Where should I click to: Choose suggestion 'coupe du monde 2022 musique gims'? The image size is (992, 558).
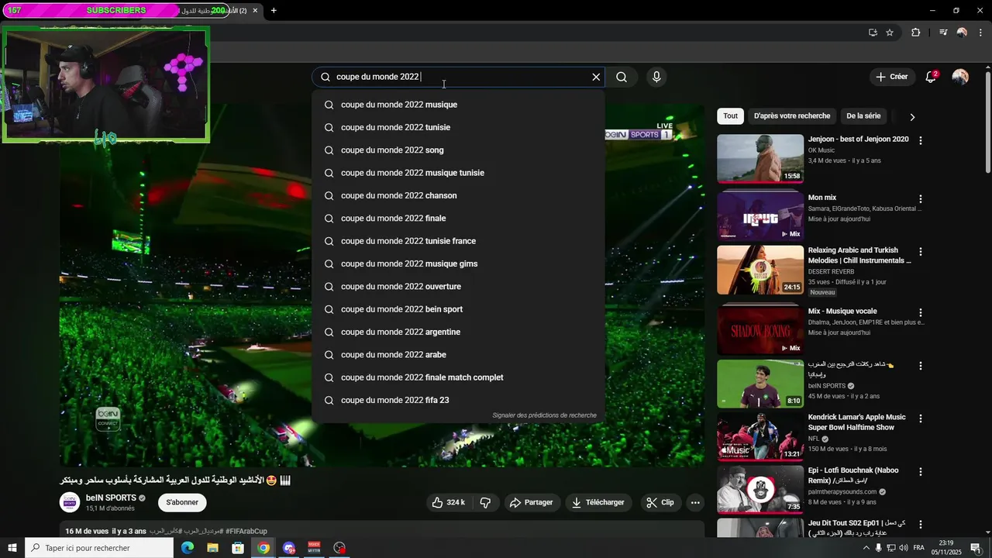[458, 263]
